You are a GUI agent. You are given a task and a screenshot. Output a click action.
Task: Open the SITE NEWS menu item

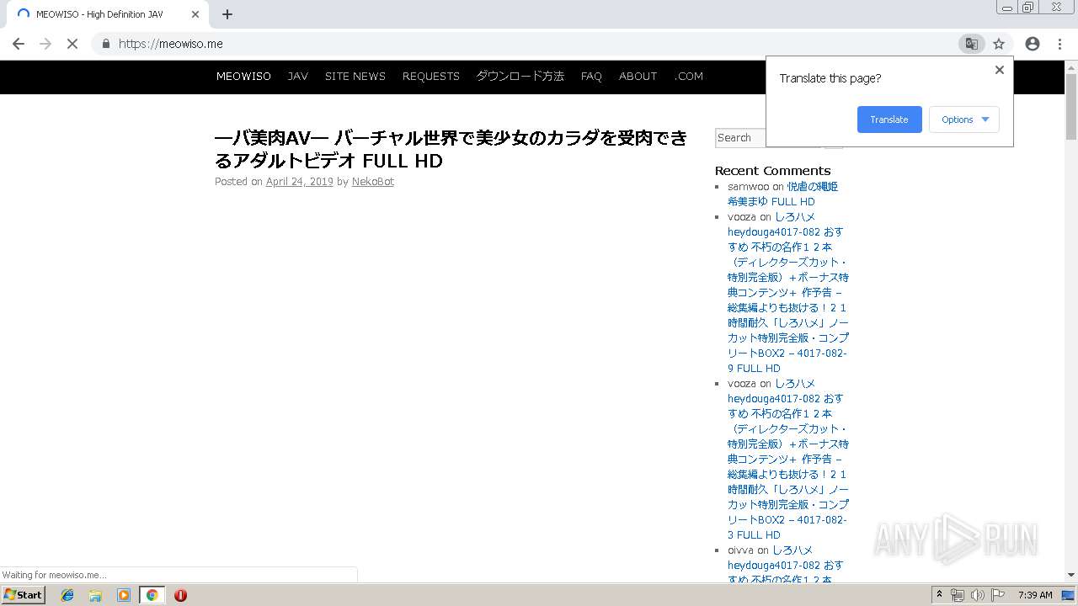point(355,76)
